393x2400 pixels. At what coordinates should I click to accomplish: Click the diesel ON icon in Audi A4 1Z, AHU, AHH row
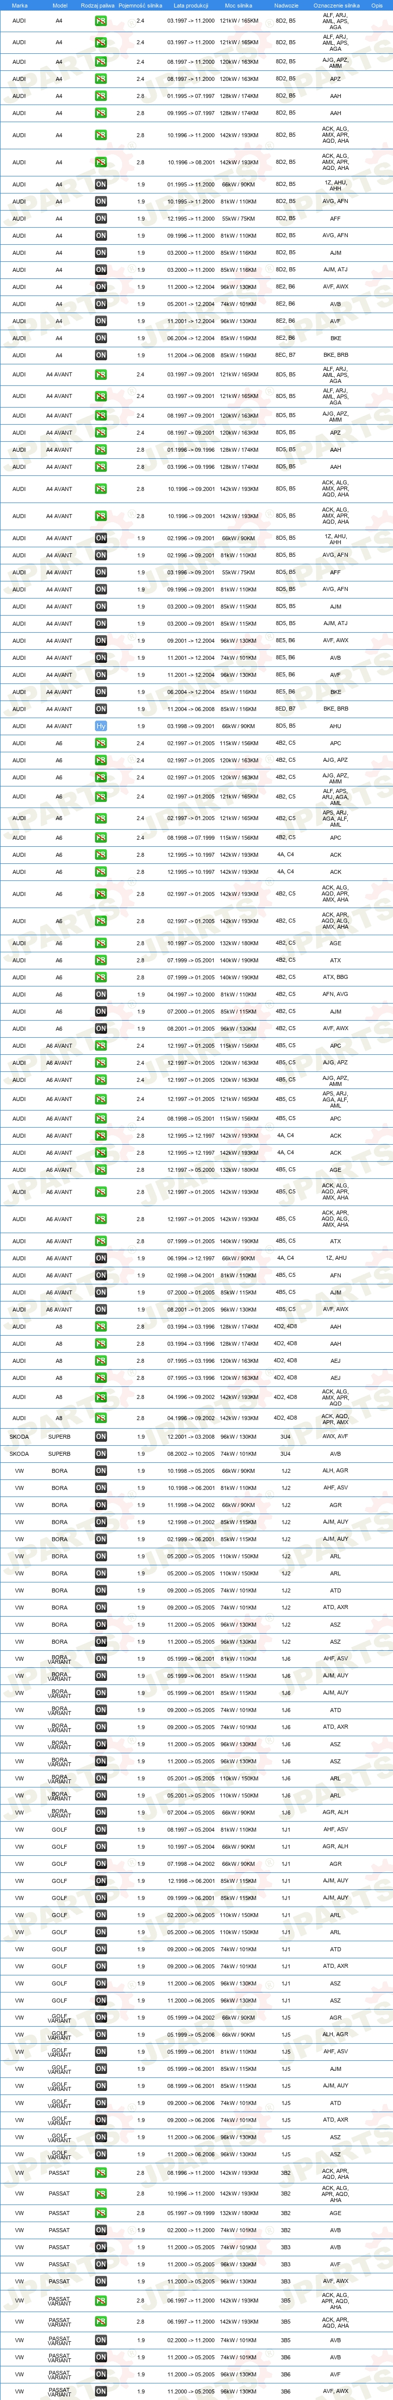101,184
